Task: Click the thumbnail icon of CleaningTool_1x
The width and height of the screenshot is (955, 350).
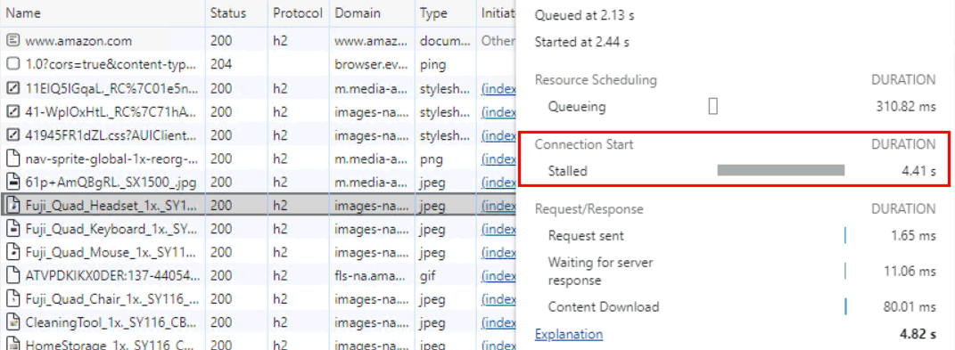Action: 12,322
